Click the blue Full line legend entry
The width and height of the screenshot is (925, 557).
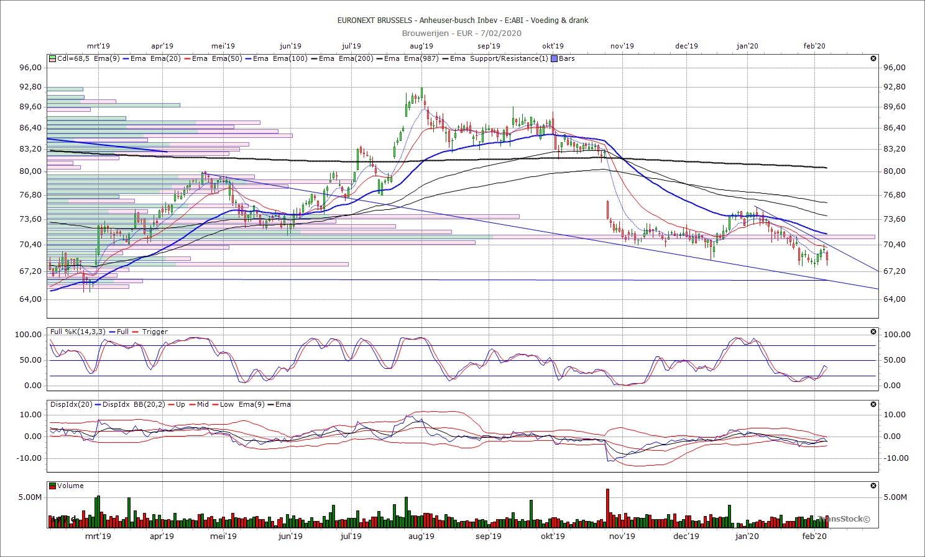coord(119,332)
